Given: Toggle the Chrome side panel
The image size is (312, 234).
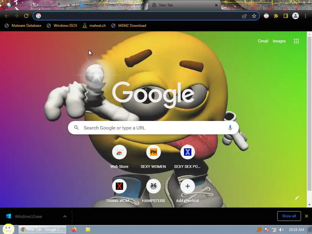Looking at the screenshot, I should [x=286, y=16].
